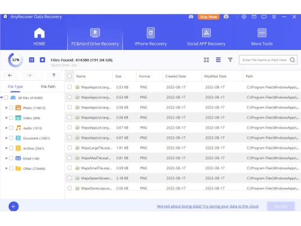Open the user account avatar icon
This screenshot has width=301, height=226.
pos(226,17)
